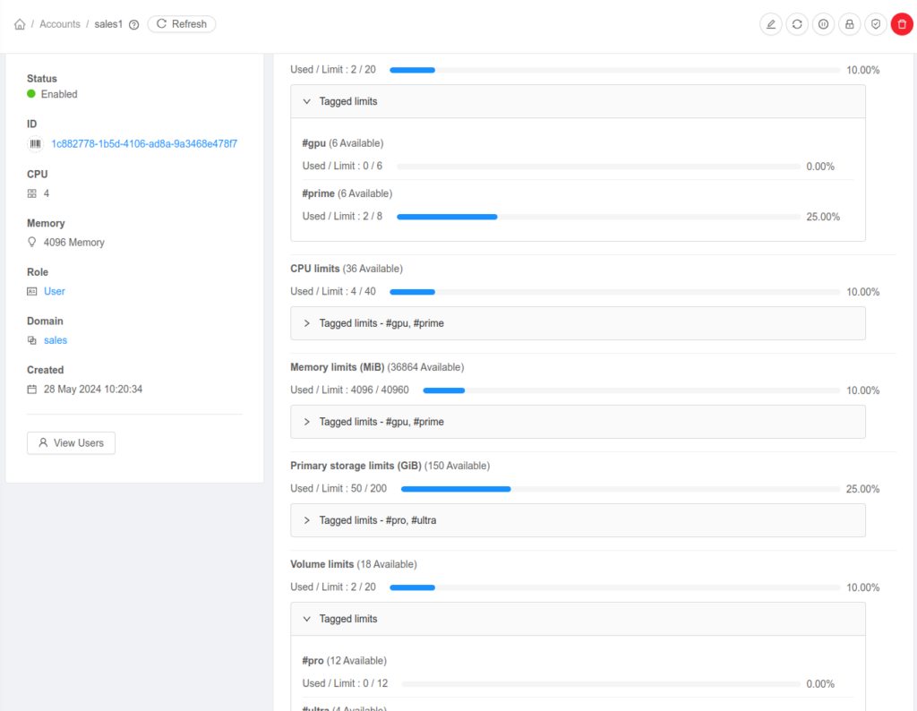
Task: Click the 'Memory limits (MiB)' heading
Action: click(338, 367)
